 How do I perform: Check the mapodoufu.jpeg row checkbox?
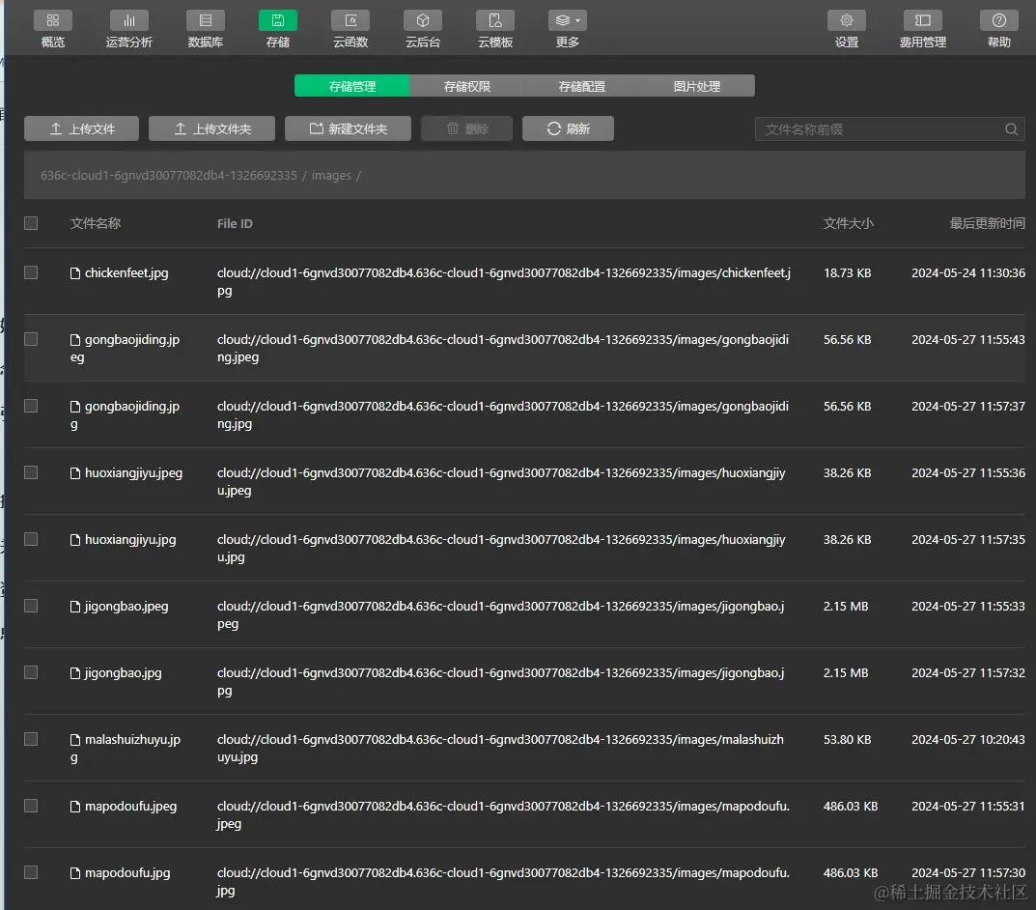point(31,806)
